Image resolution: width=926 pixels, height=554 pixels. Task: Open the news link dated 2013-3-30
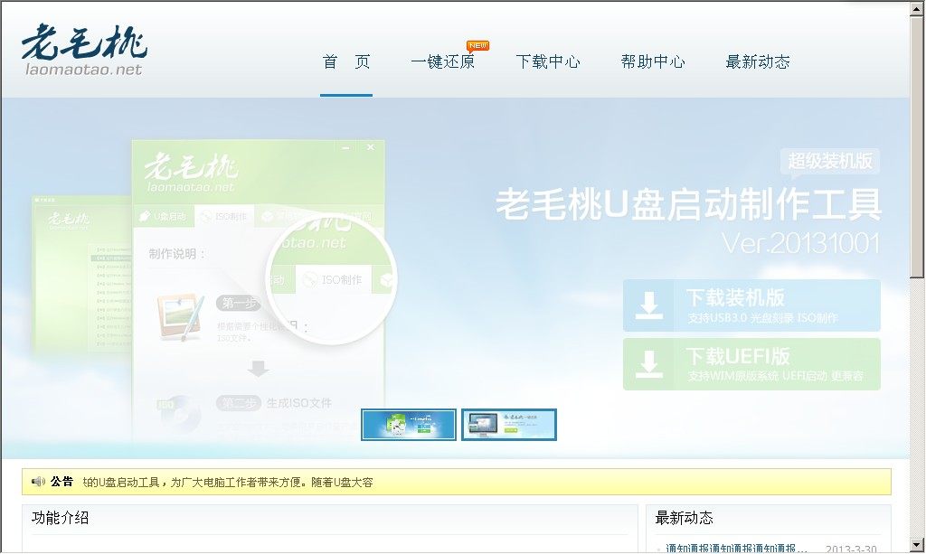tap(737, 548)
